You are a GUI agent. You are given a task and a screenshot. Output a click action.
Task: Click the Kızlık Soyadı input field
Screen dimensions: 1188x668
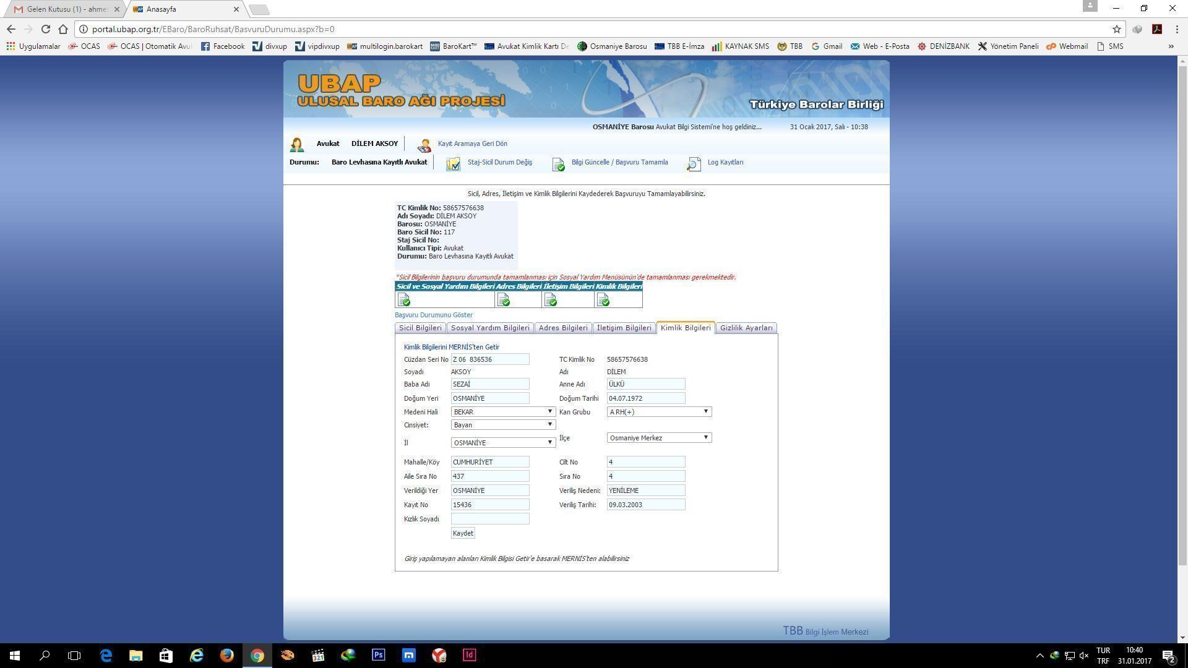pos(489,519)
